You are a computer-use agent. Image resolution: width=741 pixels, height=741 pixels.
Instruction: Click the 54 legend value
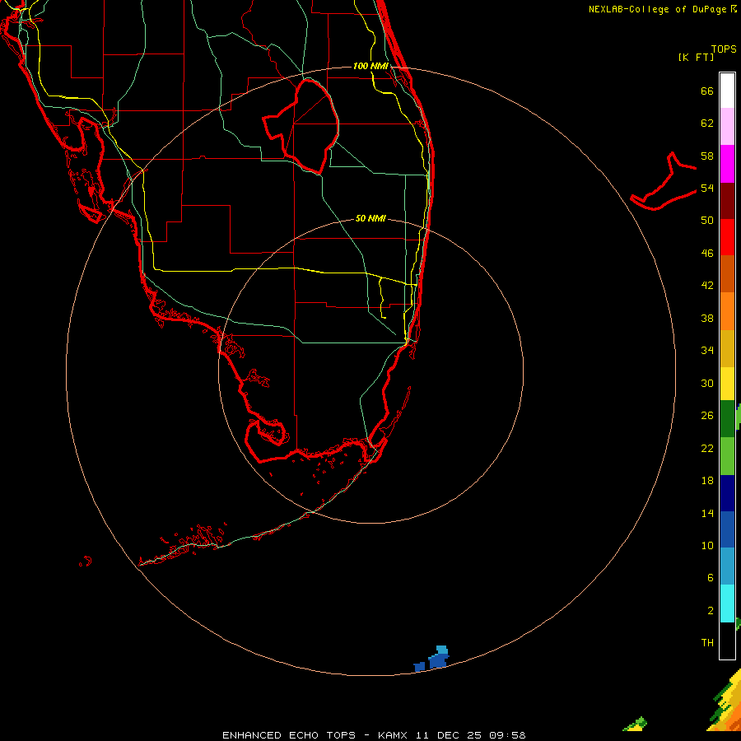pos(707,188)
